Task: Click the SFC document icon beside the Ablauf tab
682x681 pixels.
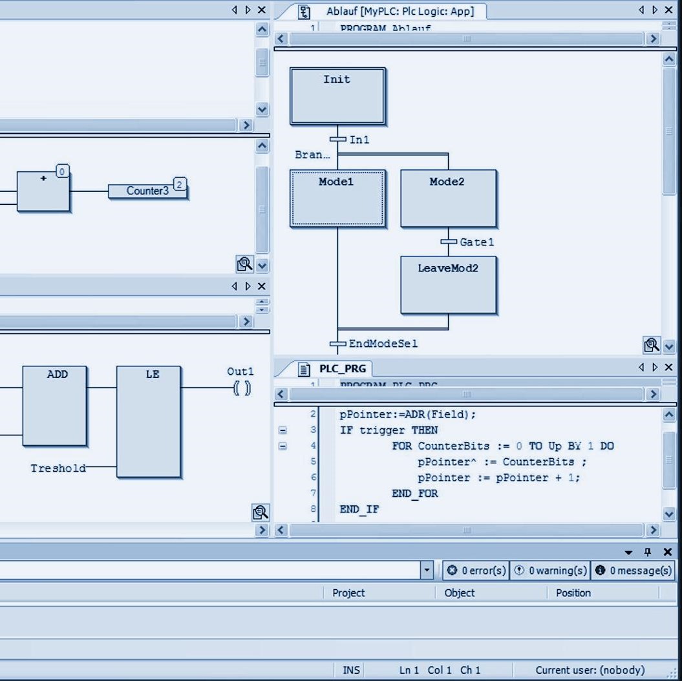Action: [304, 12]
